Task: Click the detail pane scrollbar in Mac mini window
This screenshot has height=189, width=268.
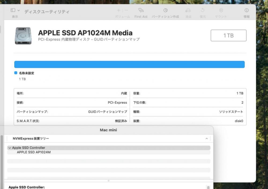Action: [x=208, y=187]
